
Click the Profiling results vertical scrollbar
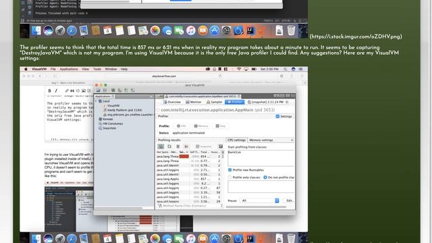[x=223, y=156]
